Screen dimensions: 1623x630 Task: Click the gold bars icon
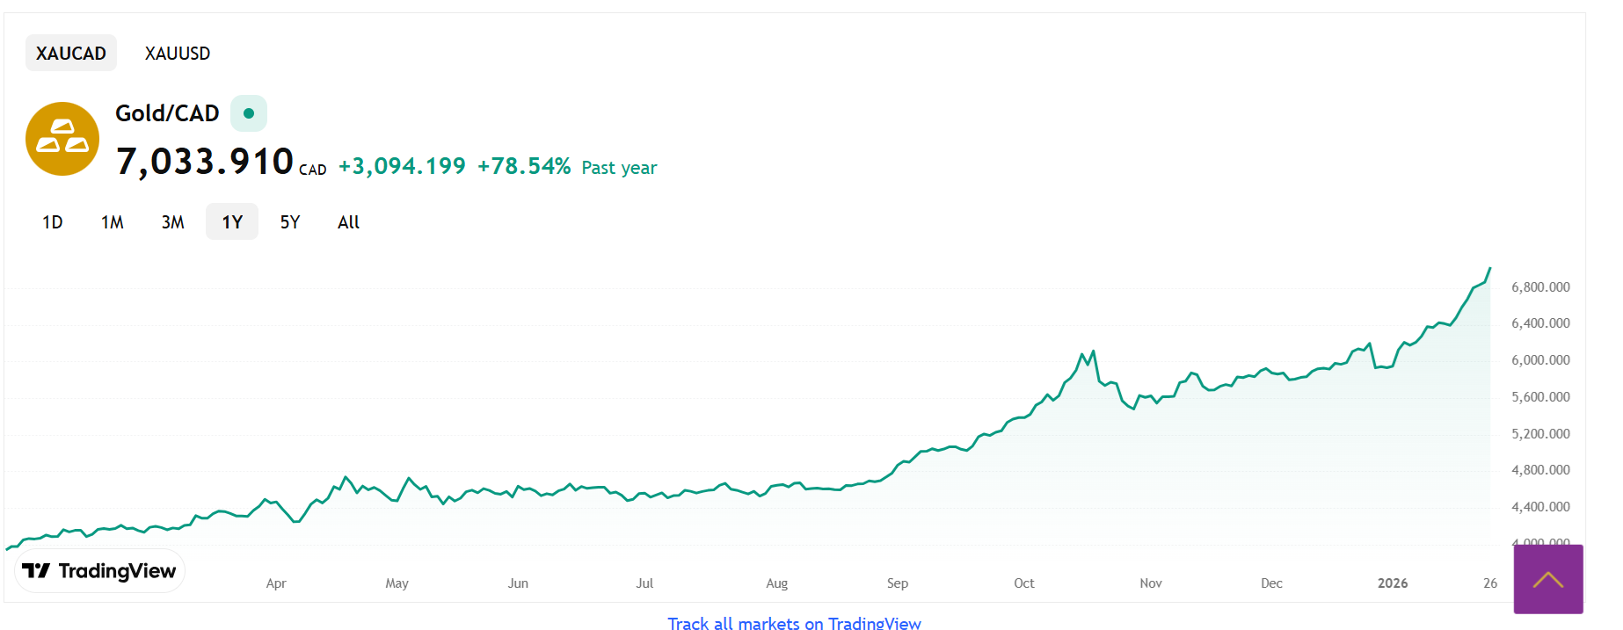point(62,139)
